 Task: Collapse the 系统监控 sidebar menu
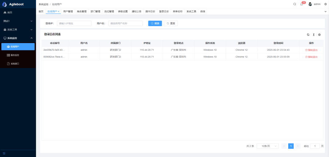[18, 38]
